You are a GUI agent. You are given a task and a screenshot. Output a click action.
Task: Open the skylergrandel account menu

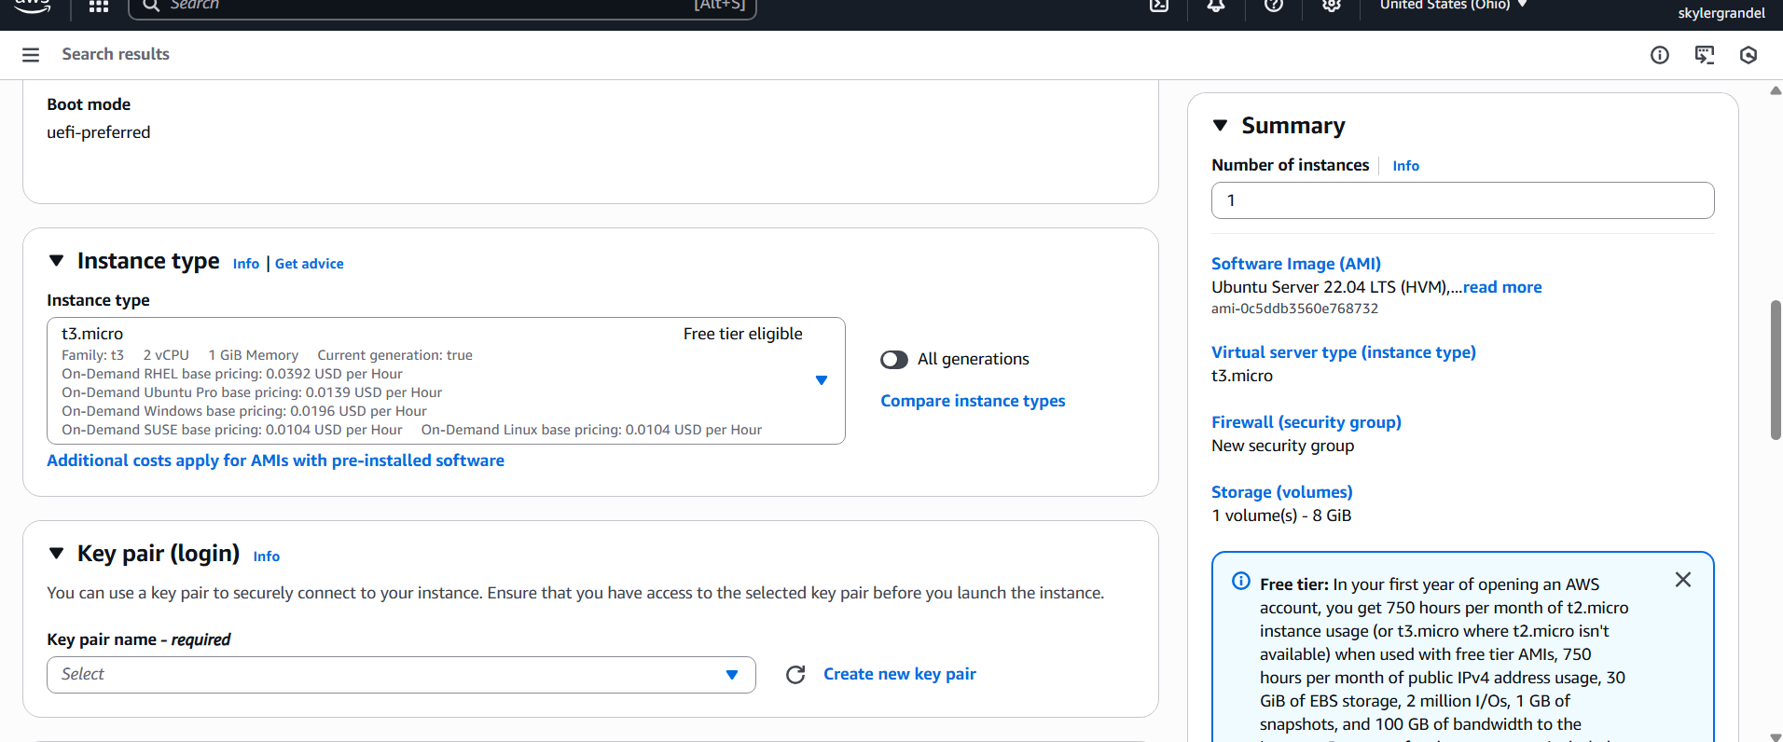tap(1721, 13)
